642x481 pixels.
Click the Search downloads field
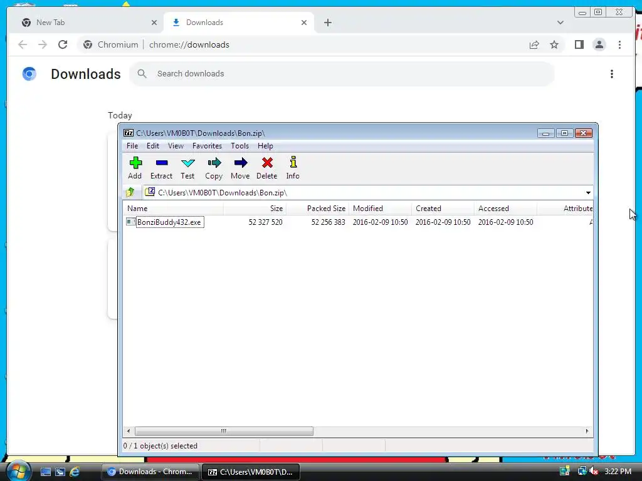click(342, 74)
